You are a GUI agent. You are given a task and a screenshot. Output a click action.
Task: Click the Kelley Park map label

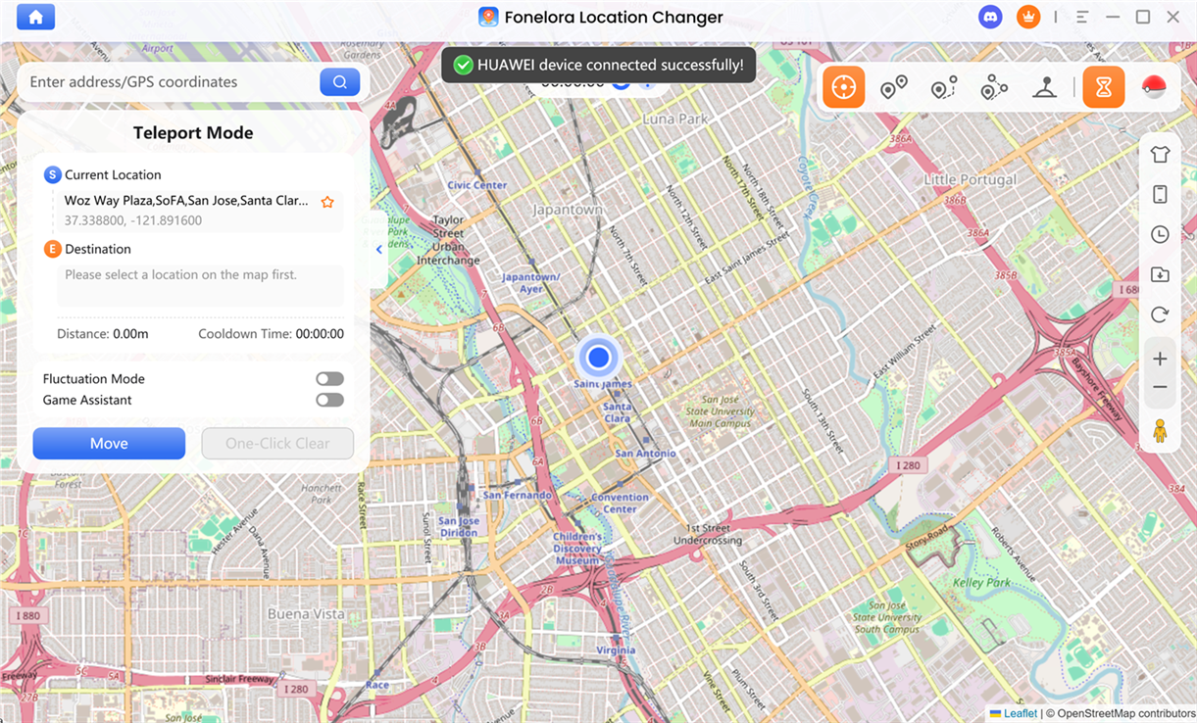(x=981, y=582)
